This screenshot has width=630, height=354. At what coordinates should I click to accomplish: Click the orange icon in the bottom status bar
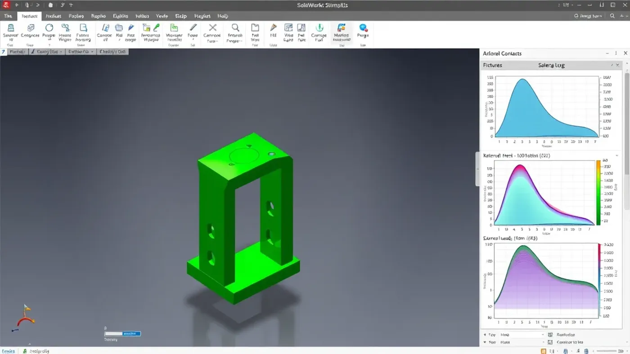coord(544,351)
